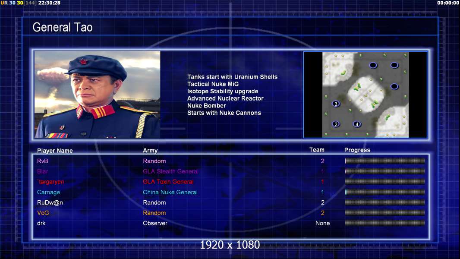Click Carnage's loading progress bar
The height and width of the screenshot is (259, 460).
(385, 192)
